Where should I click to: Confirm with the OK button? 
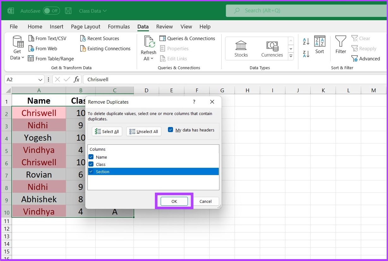coord(174,201)
